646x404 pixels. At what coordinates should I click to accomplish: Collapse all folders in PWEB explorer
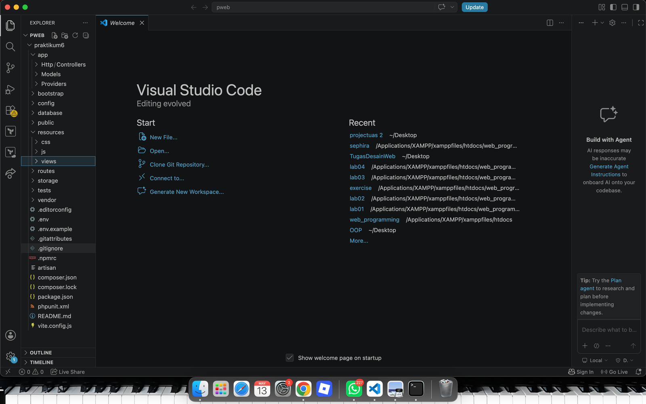tap(86, 36)
